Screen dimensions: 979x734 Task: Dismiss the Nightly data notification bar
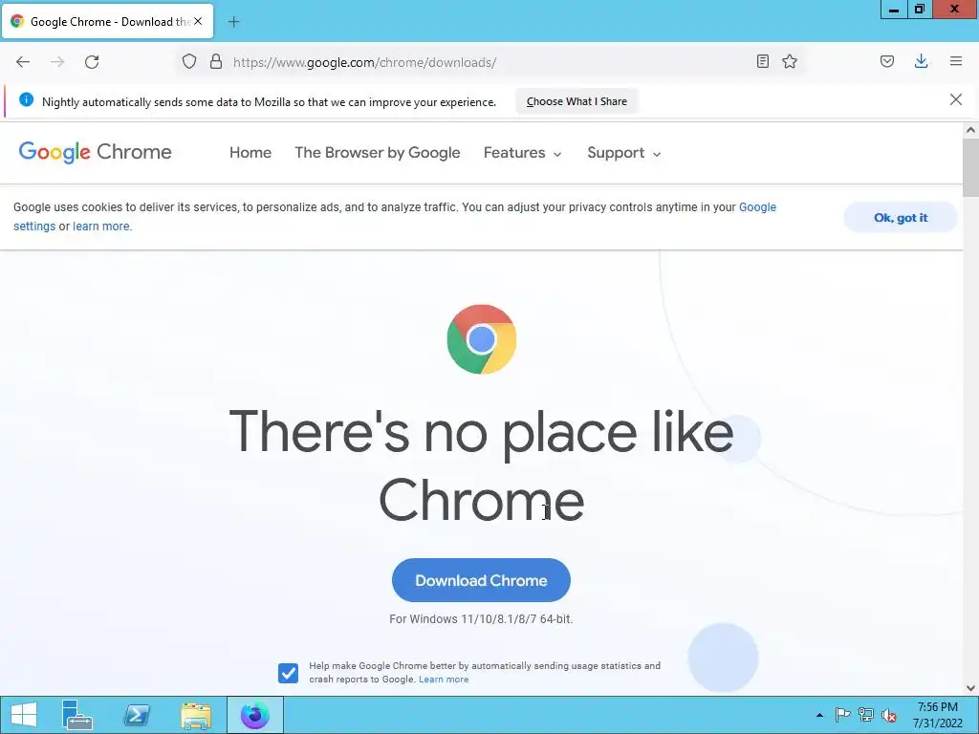(x=956, y=99)
